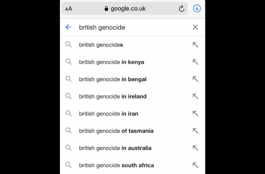
Task: Use the fill arrow next to 'in ireland'
Action: (195, 96)
